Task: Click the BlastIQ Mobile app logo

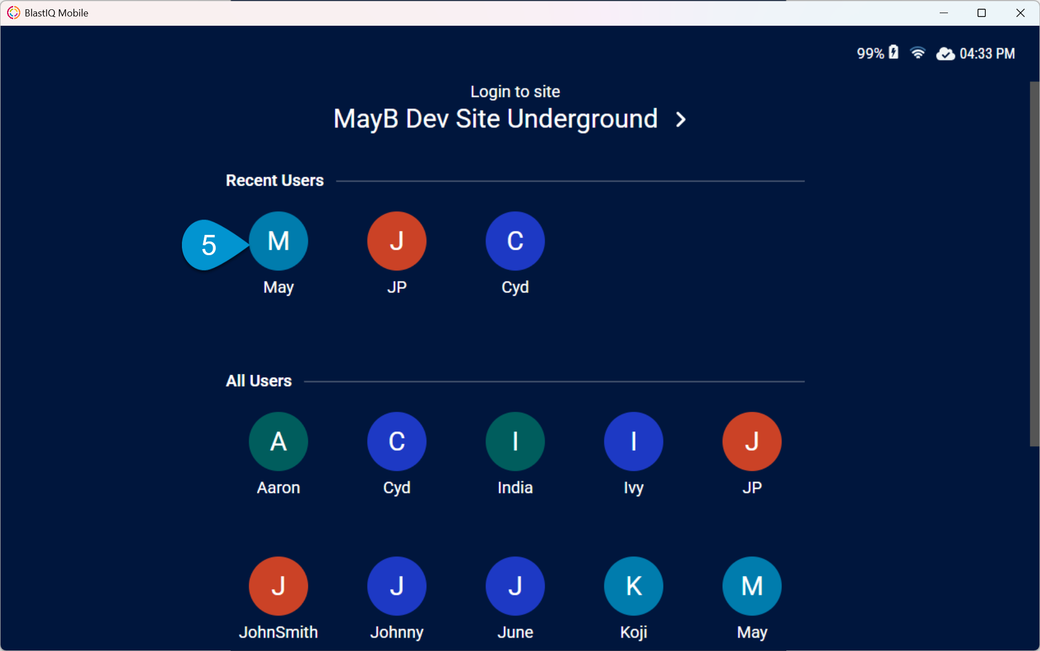Action: [13, 13]
